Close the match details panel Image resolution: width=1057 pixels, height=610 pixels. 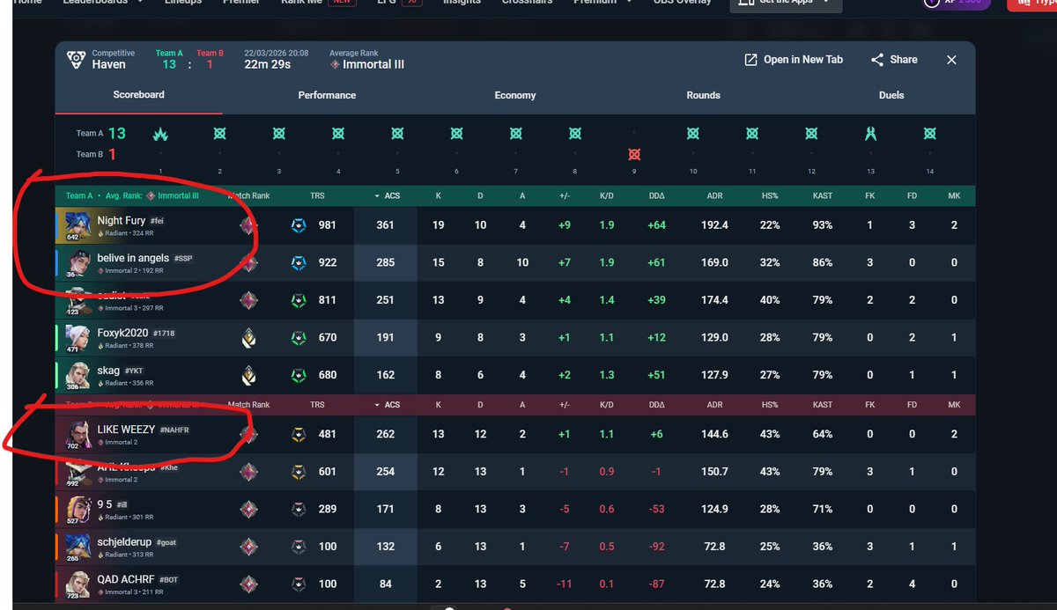[951, 60]
